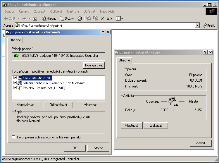
Task: Click the network activity computers icon
Action: click(173, 102)
